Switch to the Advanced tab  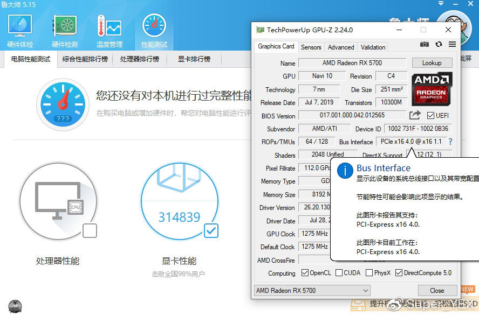tap(341, 47)
